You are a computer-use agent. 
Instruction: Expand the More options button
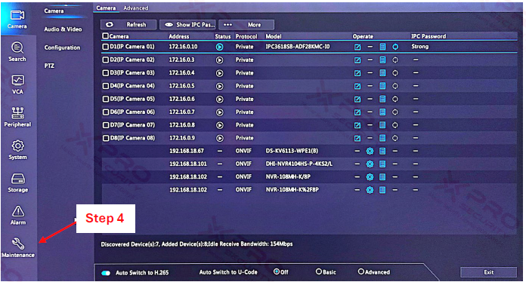(246, 25)
